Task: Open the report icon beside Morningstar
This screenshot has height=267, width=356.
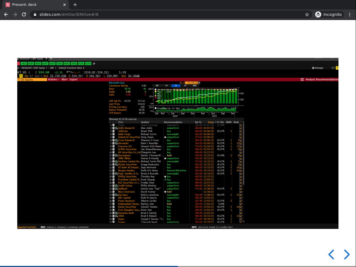Action: point(117,155)
